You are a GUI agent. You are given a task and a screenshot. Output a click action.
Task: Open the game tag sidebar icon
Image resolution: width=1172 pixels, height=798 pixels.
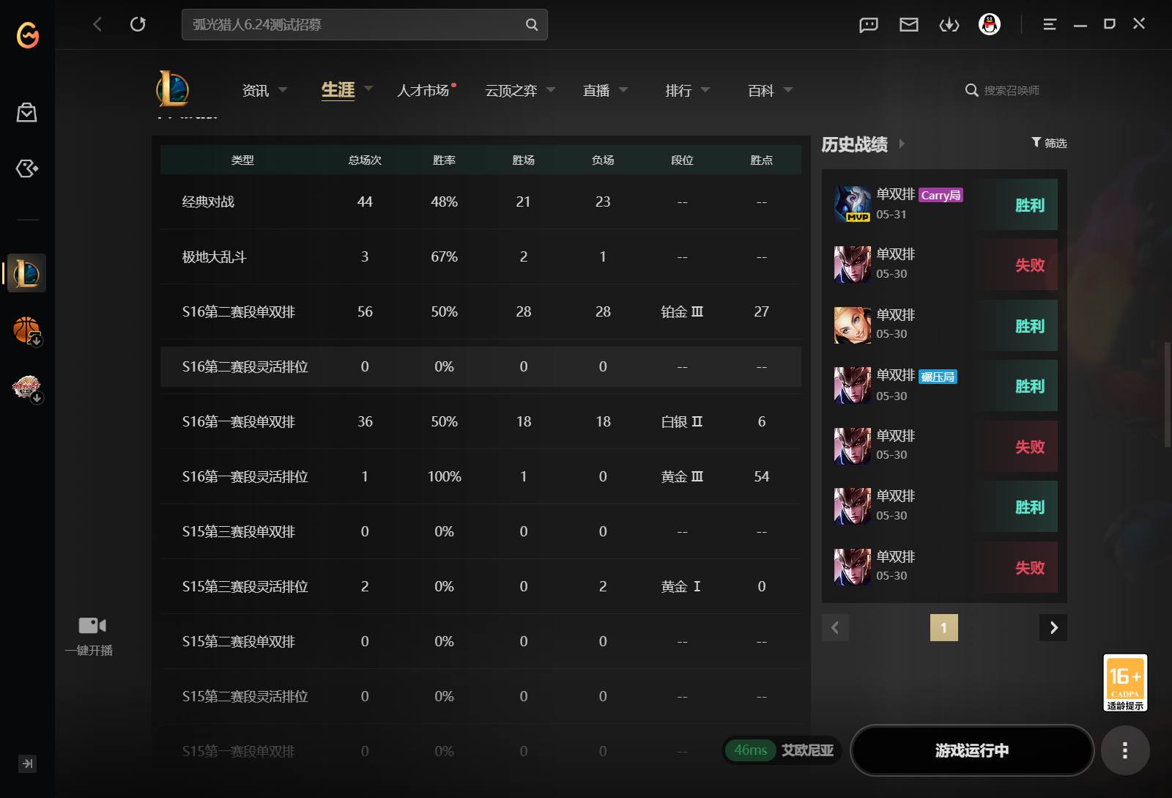point(27,169)
